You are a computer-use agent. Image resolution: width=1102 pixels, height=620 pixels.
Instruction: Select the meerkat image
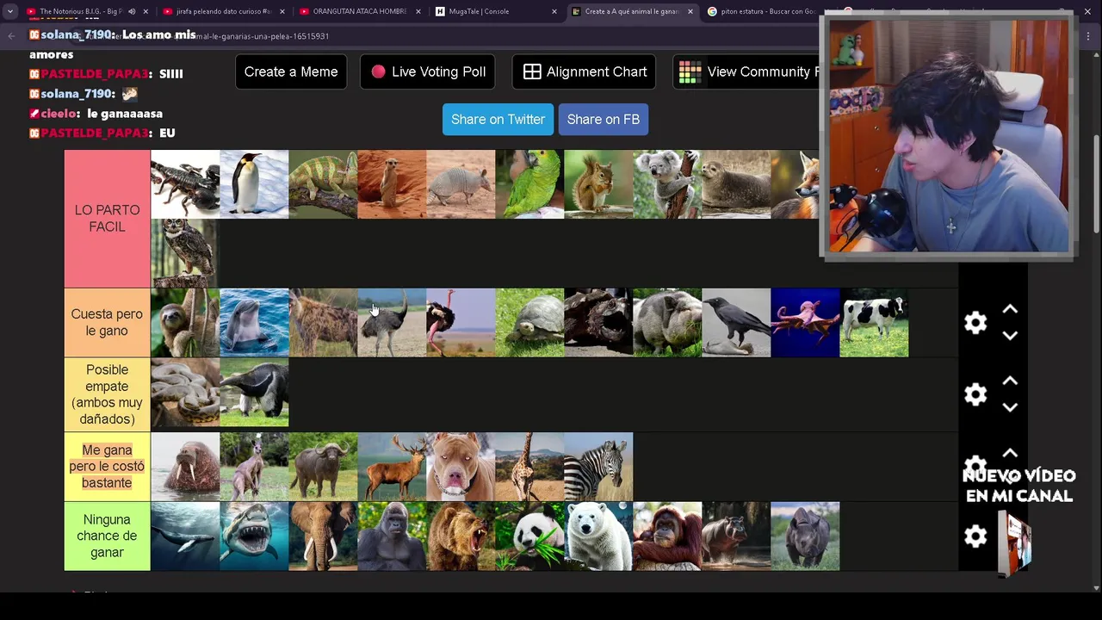392,184
